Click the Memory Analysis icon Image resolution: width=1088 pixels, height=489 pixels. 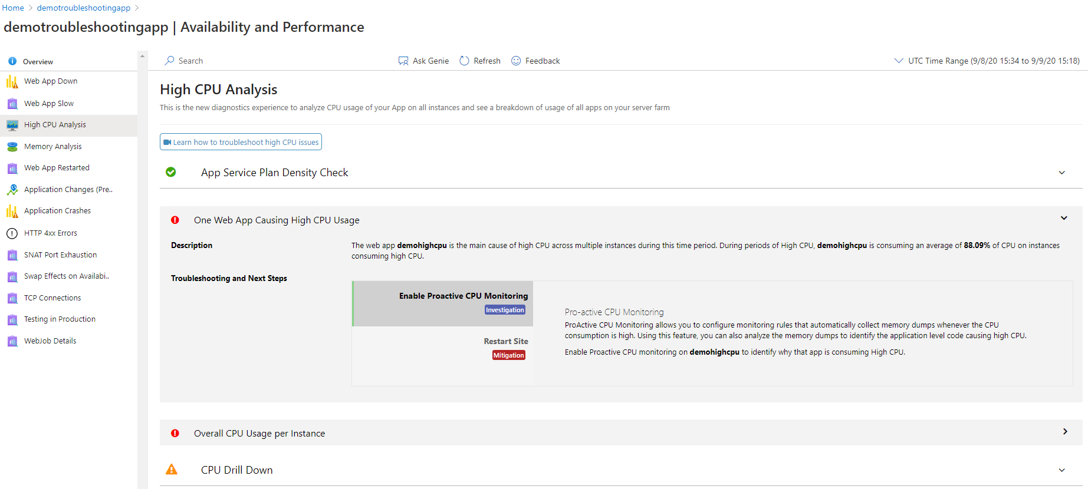pyautogui.click(x=12, y=147)
